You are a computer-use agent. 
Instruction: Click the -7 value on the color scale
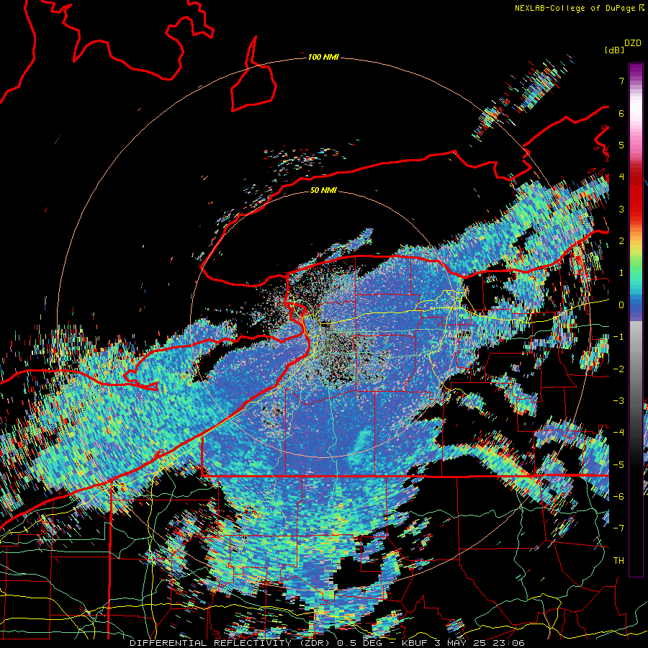pyautogui.click(x=618, y=528)
